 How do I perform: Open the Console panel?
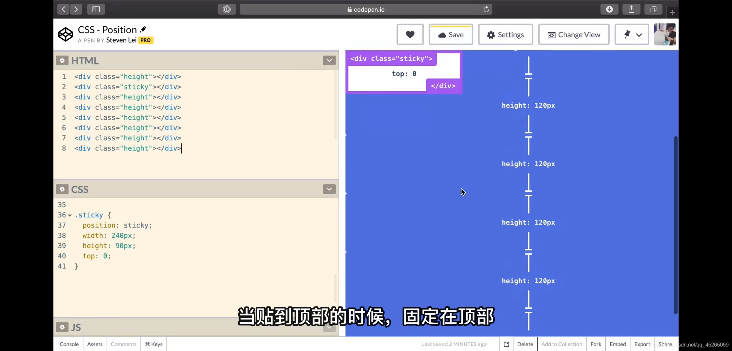(x=69, y=344)
